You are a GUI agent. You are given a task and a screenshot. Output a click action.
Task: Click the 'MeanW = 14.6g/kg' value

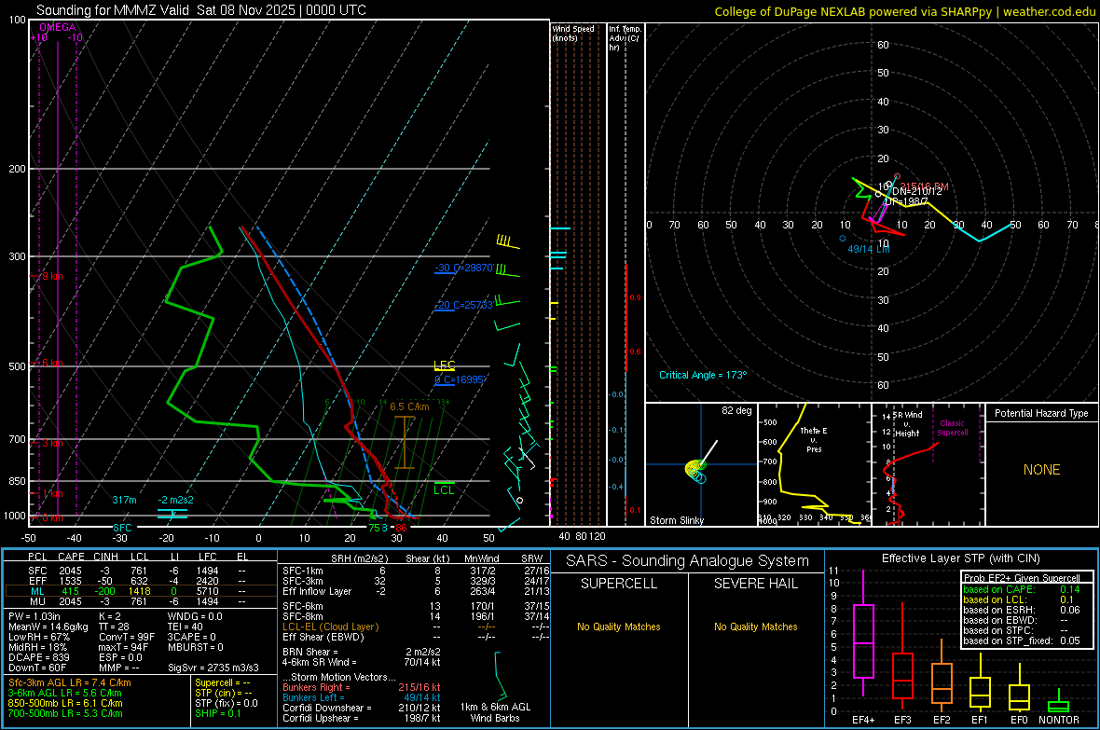(x=48, y=627)
